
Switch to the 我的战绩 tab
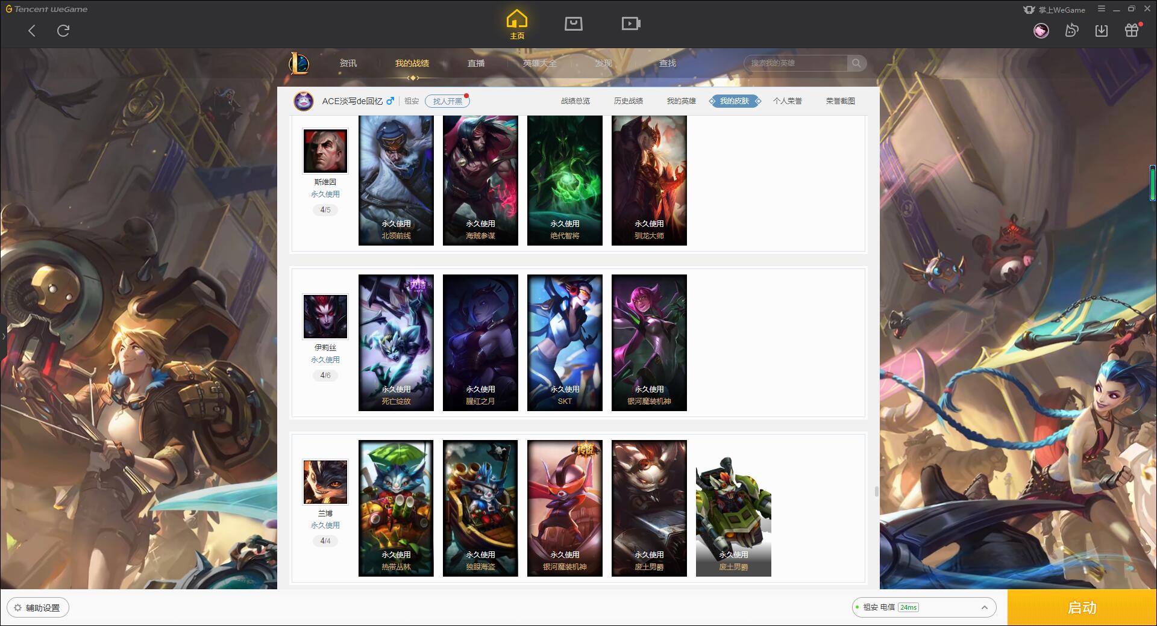(x=412, y=63)
